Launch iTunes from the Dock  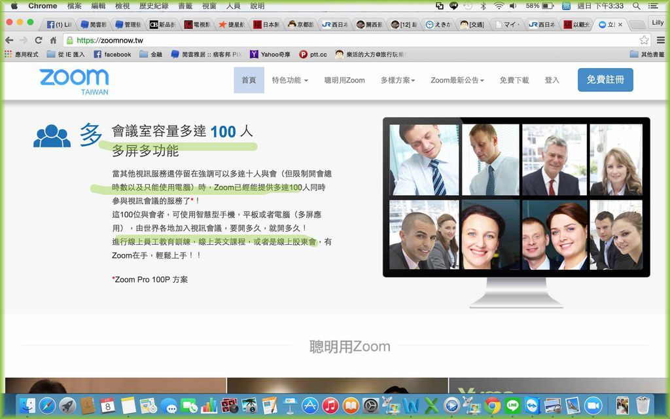click(x=330, y=405)
